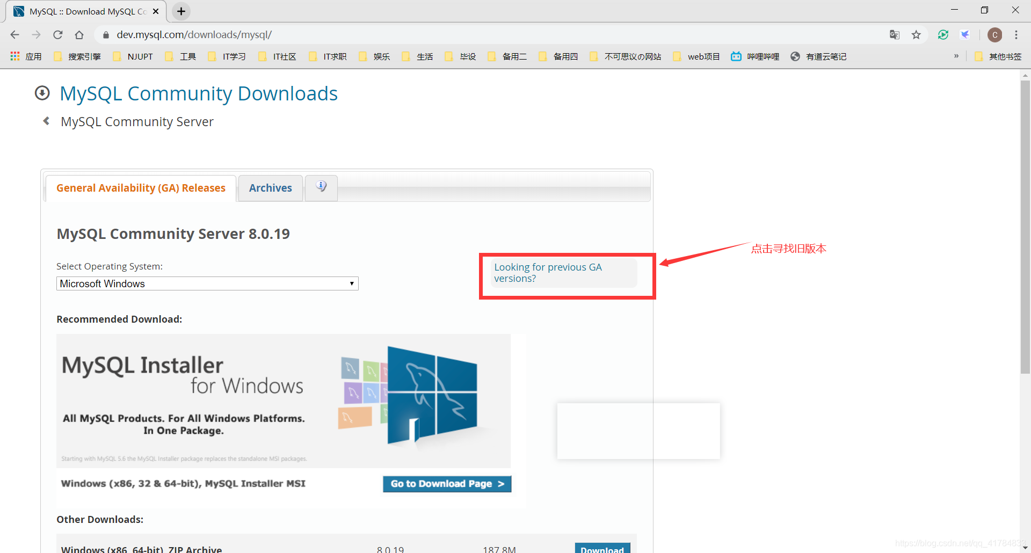The width and height of the screenshot is (1031, 553).
Task: View site security lock info
Action: (106, 35)
